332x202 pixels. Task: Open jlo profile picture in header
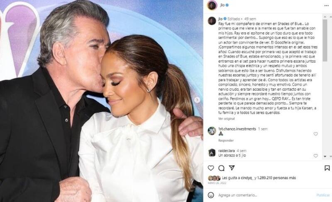pos(212,5)
